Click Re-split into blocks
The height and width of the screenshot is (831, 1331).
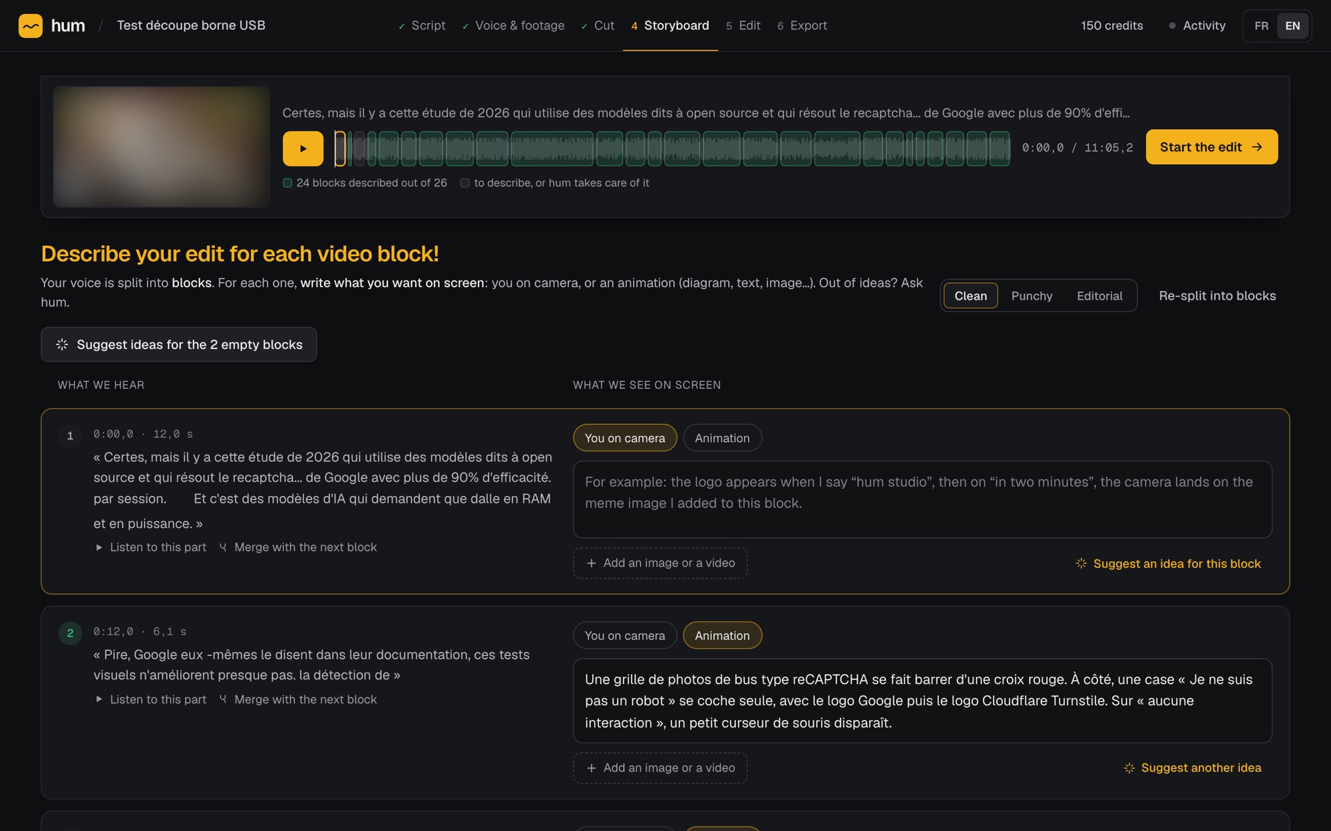click(x=1217, y=296)
